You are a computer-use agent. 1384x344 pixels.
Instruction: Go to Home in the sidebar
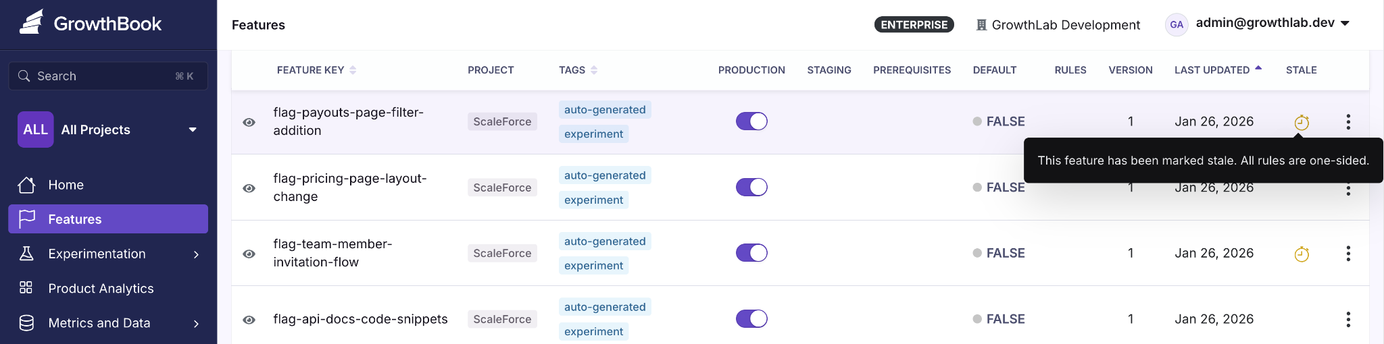(108, 185)
